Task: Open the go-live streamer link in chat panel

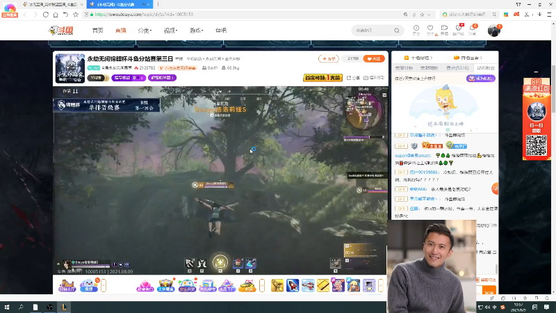Action: [x=468, y=58]
